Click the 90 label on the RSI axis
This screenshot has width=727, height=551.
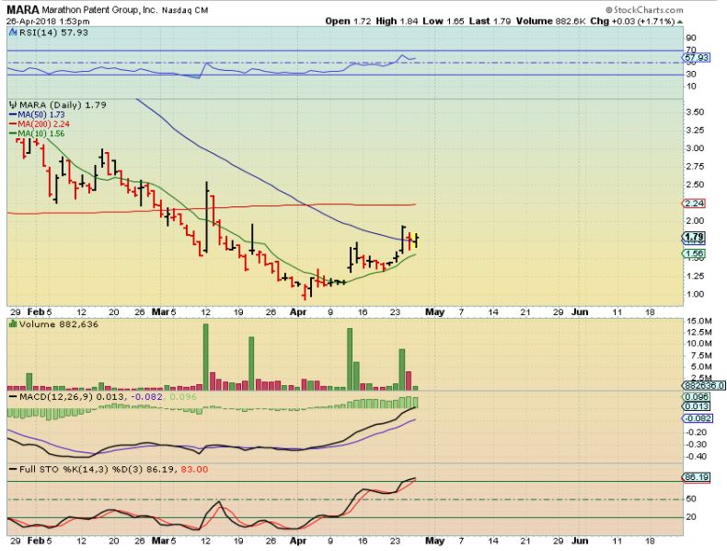pos(691,38)
